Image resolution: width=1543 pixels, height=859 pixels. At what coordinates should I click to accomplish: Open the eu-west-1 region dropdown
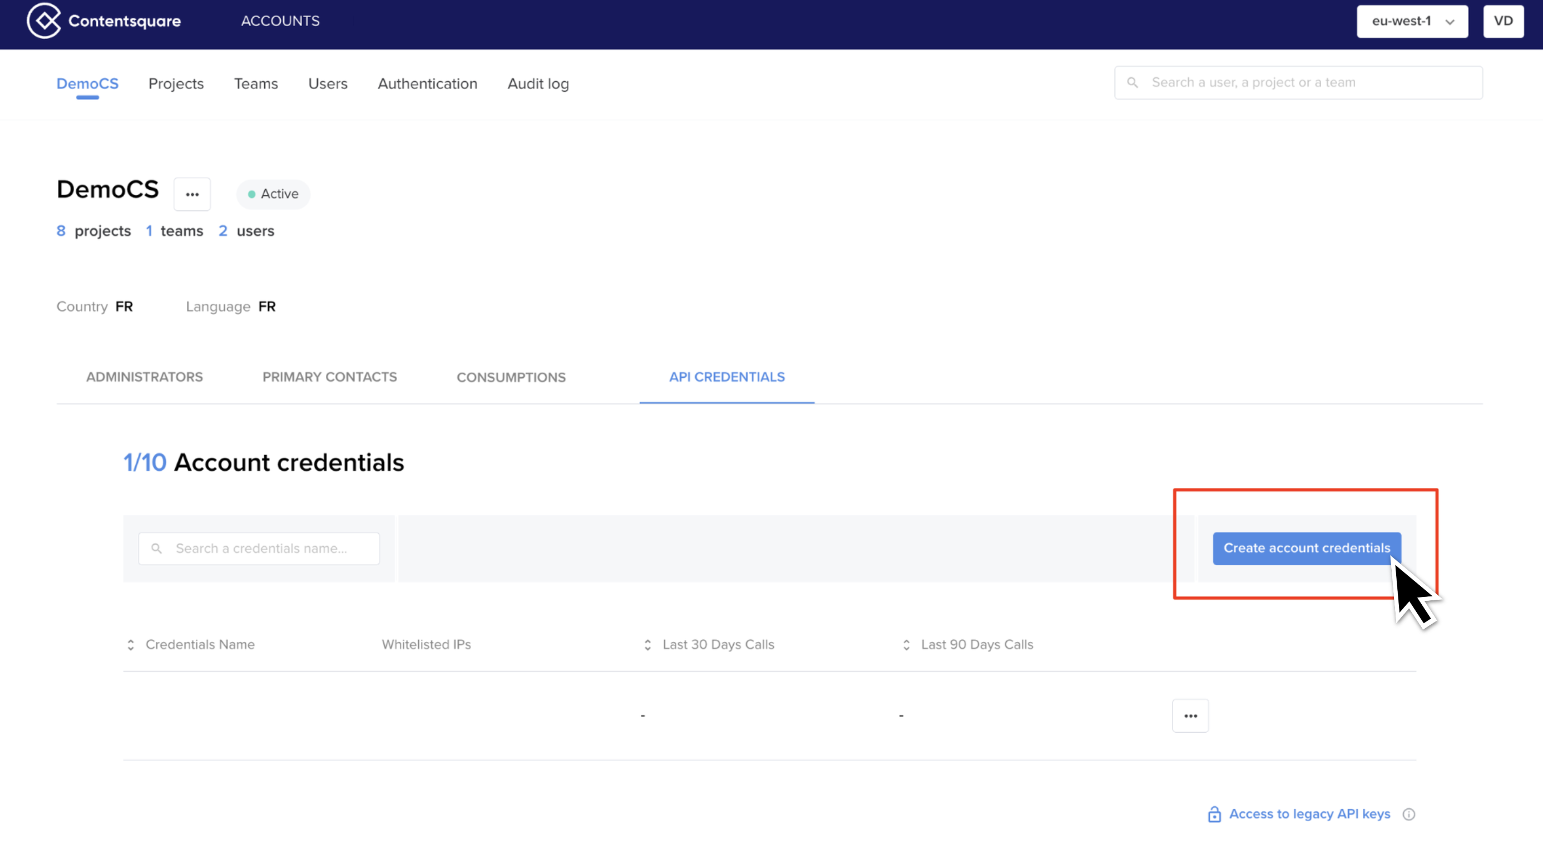(x=1412, y=21)
